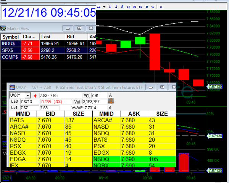Viewport: 229px width, 183px height.
Task: Click the BID column header in Level 2
Action: click(x=53, y=114)
